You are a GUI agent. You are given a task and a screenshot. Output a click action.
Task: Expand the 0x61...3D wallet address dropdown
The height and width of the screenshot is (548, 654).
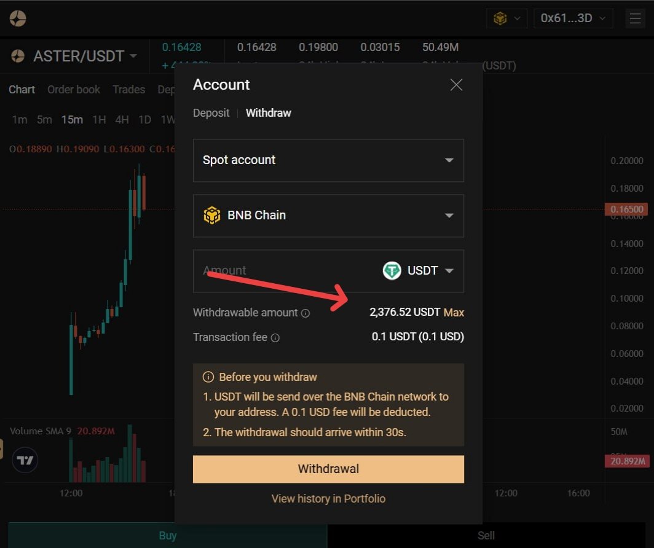tap(572, 18)
